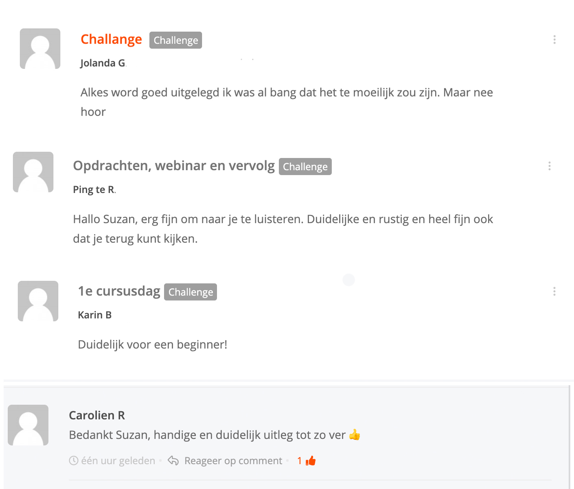Click Jolanda G's avatar picture
This screenshot has width=574, height=489.
[x=40, y=48]
